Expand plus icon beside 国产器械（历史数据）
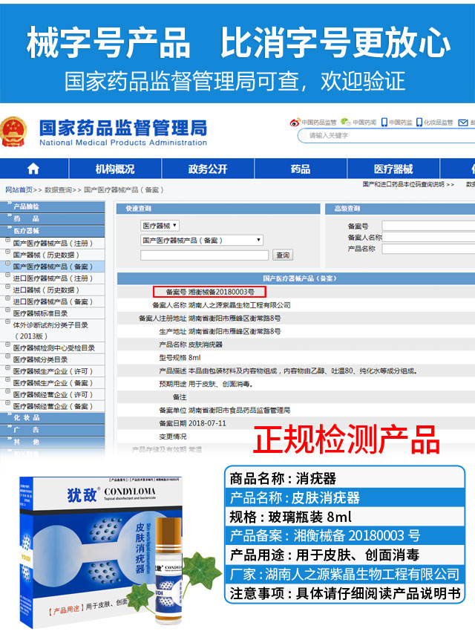475x640 pixels. point(7,252)
